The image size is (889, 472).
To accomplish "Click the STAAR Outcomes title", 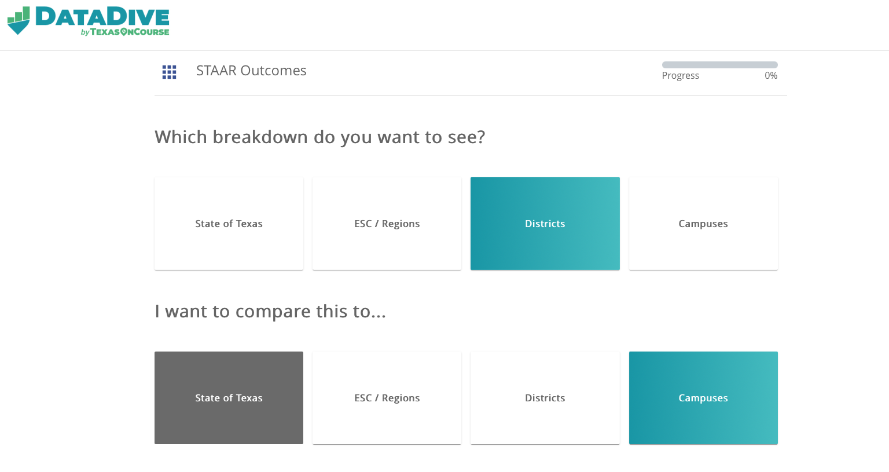I will click(x=251, y=71).
